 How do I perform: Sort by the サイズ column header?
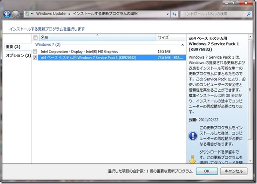[171, 38]
